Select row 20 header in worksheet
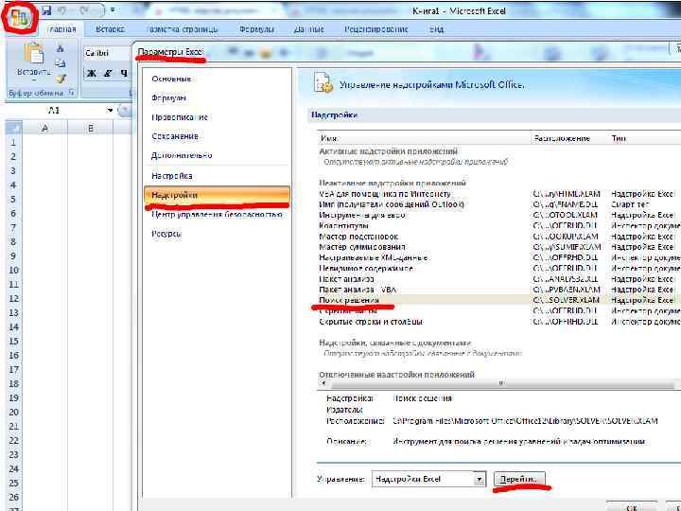The width and height of the screenshot is (681, 511). click(x=13, y=412)
